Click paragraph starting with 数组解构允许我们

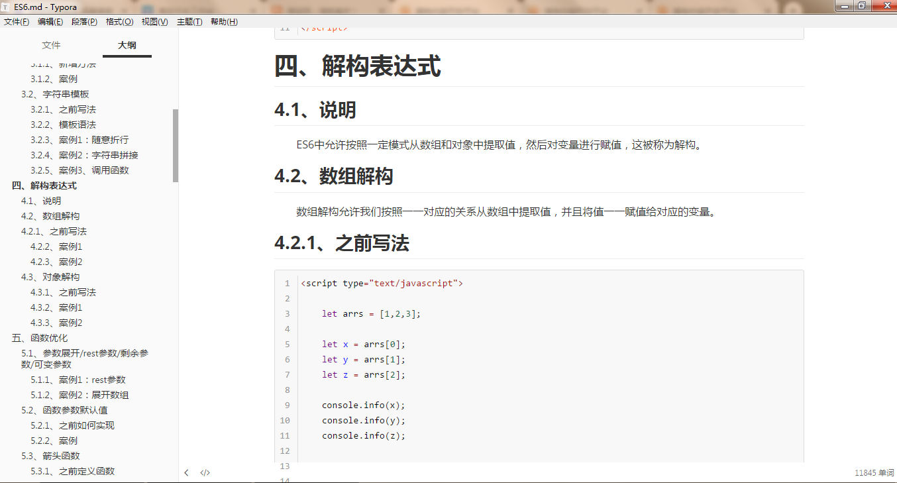[x=506, y=212]
